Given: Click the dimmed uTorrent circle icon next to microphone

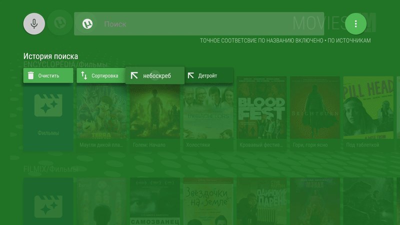Looking at the screenshot, I should pyautogui.click(x=60, y=22).
